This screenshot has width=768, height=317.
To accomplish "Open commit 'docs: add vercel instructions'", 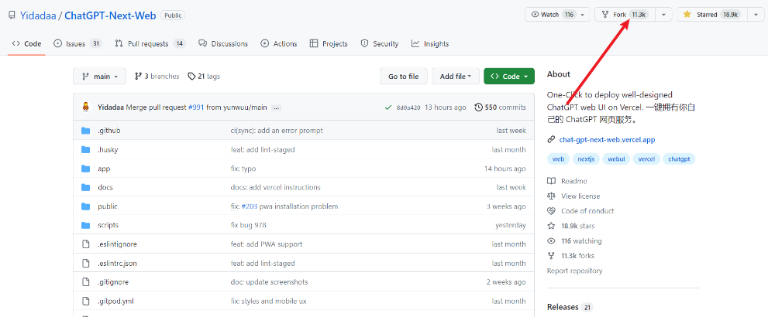I will click(x=276, y=187).
